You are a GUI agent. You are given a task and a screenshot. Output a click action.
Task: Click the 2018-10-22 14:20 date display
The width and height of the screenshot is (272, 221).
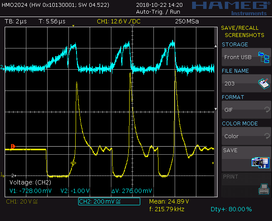click(159, 5)
